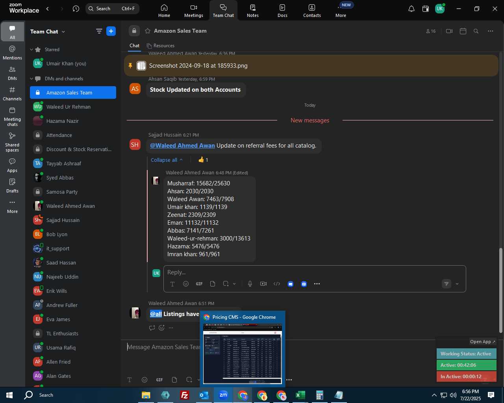Click the lock icon of Amazon Sales Team header
The height and width of the screenshot is (403, 504).
click(134, 31)
